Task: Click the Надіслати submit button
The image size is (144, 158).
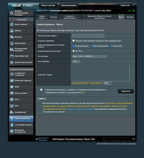Action: (126, 91)
